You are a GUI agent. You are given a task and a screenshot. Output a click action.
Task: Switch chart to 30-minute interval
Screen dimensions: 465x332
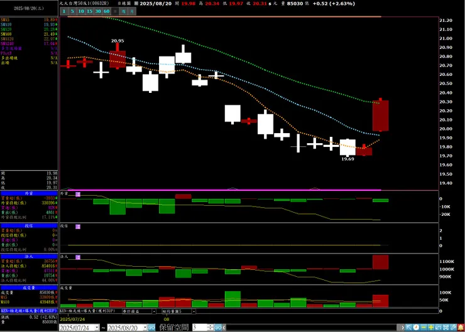[98, 11]
